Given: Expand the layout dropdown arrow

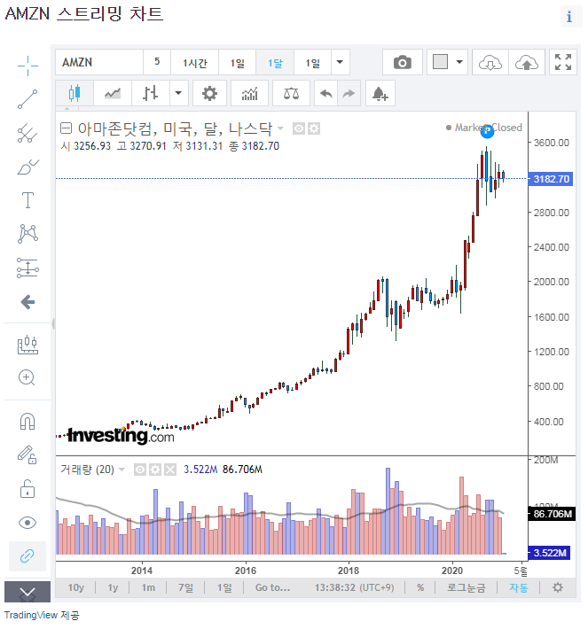Looking at the screenshot, I should pyautogui.click(x=459, y=62).
